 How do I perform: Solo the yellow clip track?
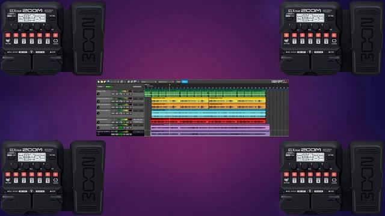117,101
